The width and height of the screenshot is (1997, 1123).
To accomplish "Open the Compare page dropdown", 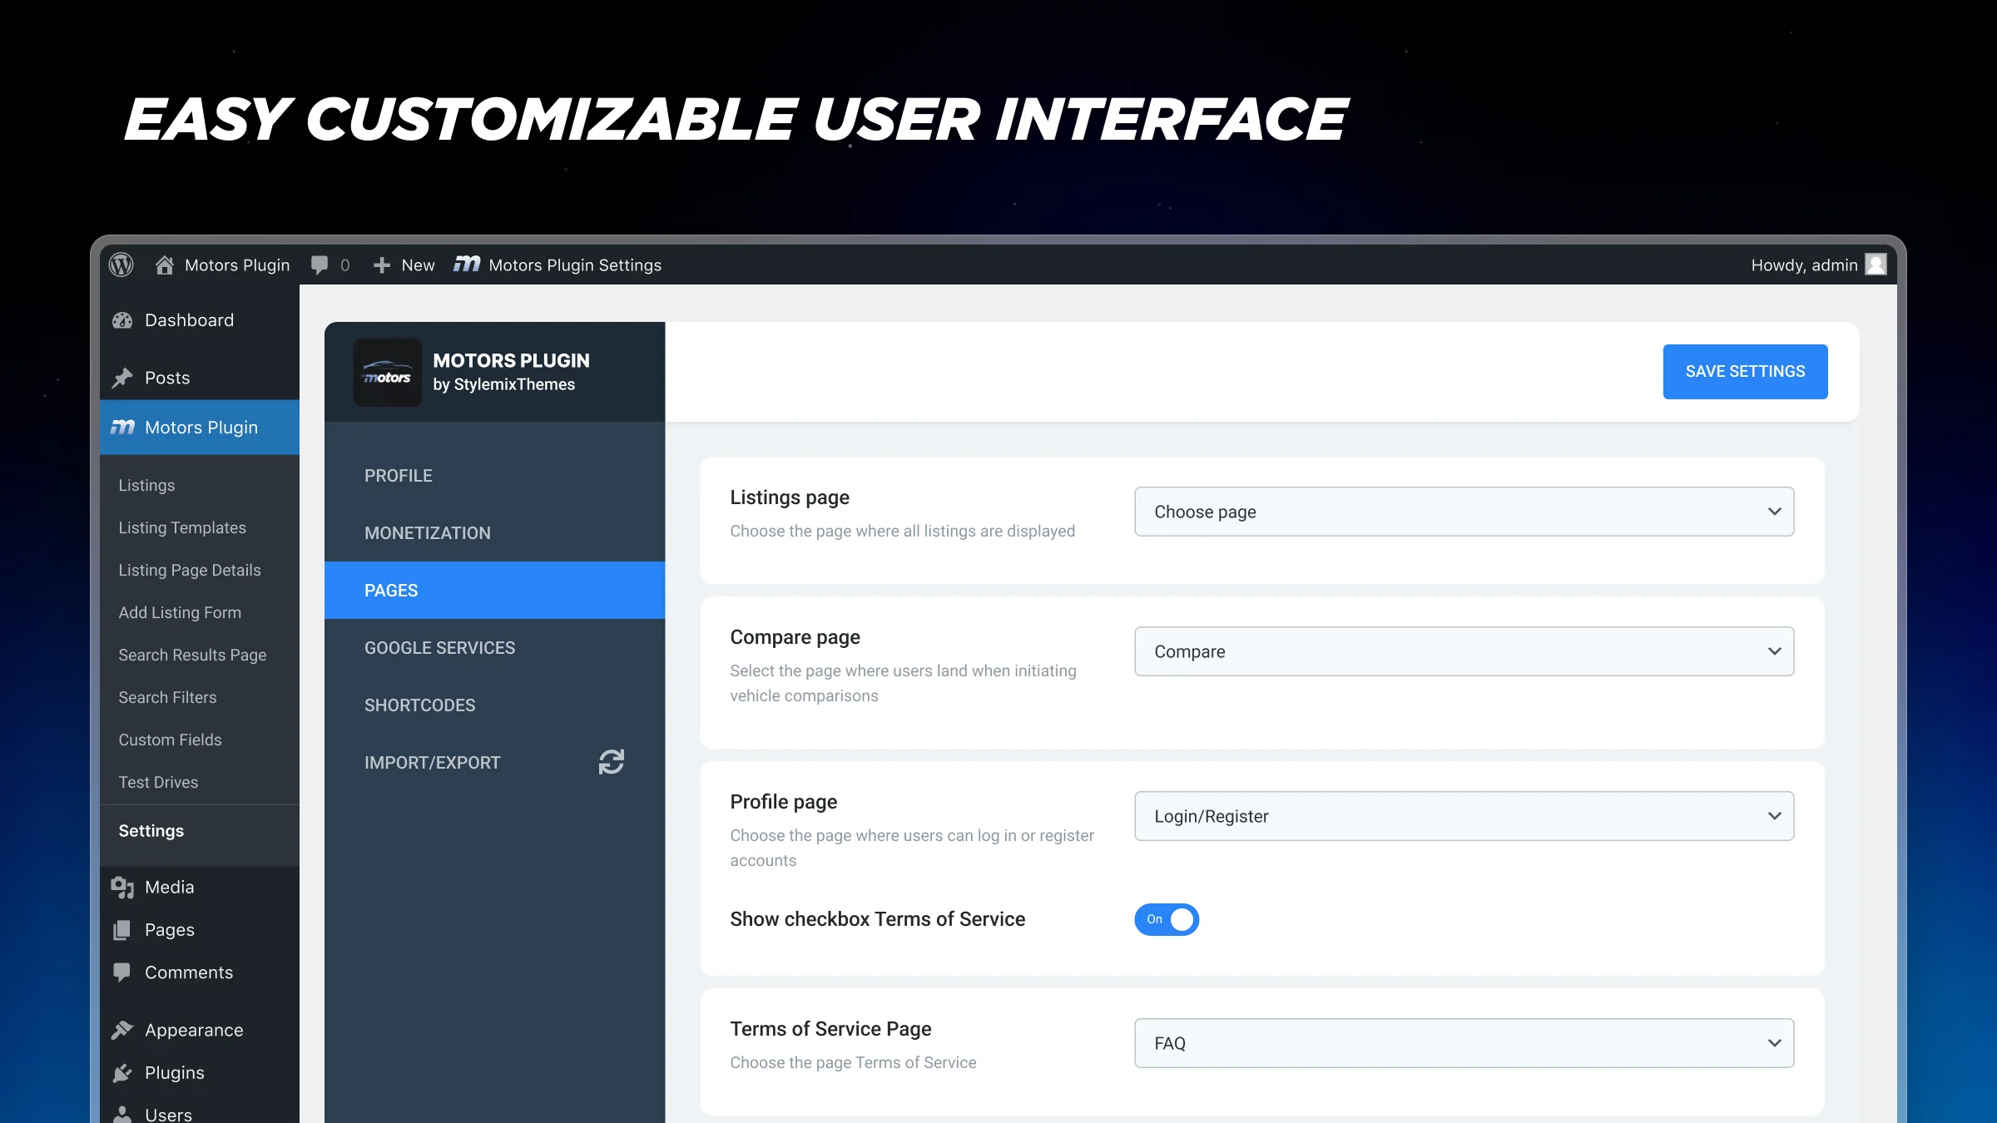I will [x=1464, y=651].
